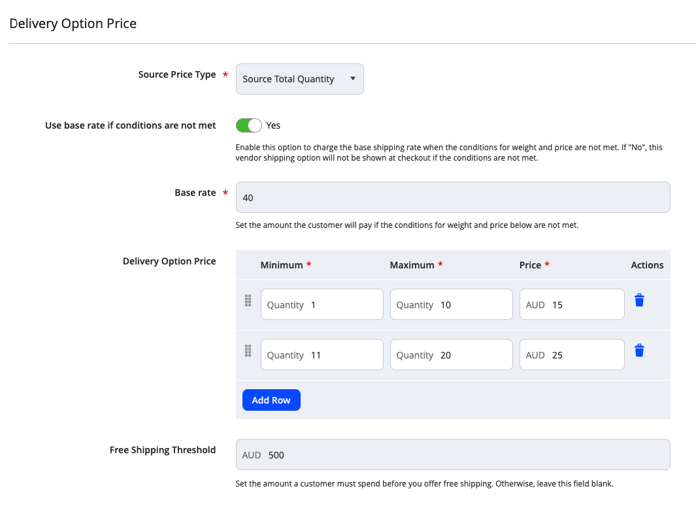Toggle the Use base rate switch

[248, 125]
